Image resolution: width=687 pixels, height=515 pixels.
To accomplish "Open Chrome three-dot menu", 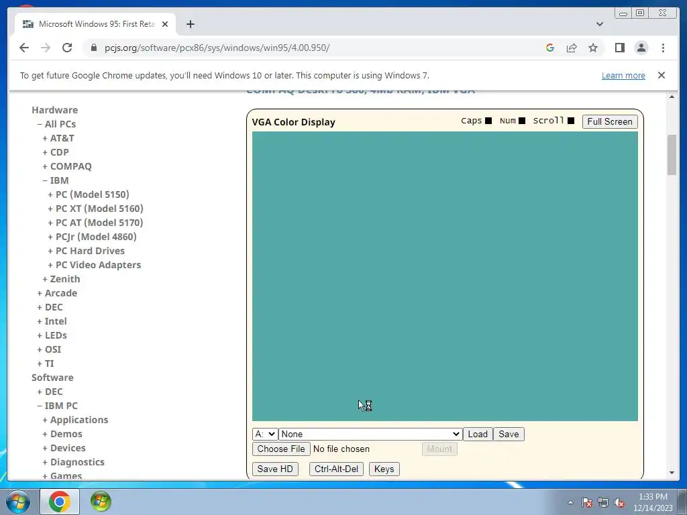I will (x=663, y=48).
